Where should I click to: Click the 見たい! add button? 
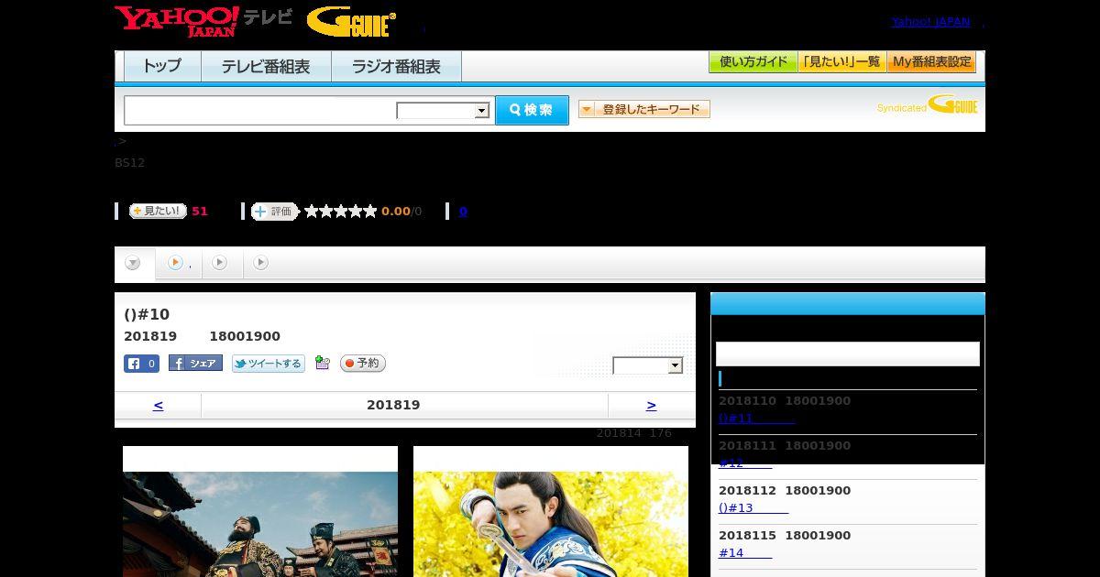(158, 212)
